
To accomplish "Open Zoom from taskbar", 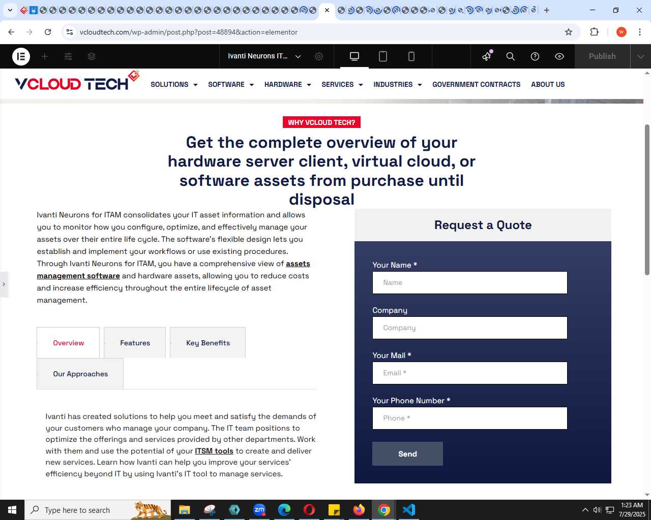I will pos(259,510).
